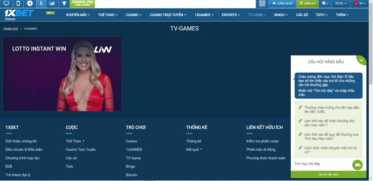The height and width of the screenshot is (181, 373).
Task: Click the trophy results icon
Action: [64, 3]
